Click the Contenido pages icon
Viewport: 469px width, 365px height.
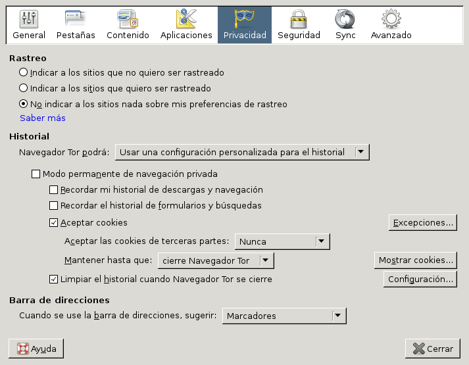[128, 19]
